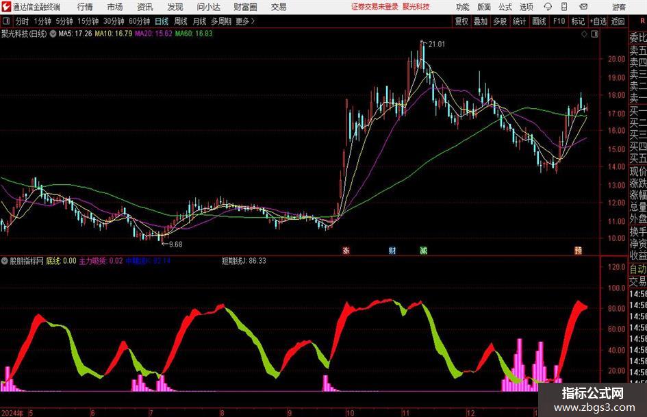Click the month 10 marker on time axis
647x417 pixels.
(x=350, y=413)
